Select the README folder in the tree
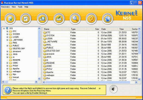 click(x=16, y=60)
